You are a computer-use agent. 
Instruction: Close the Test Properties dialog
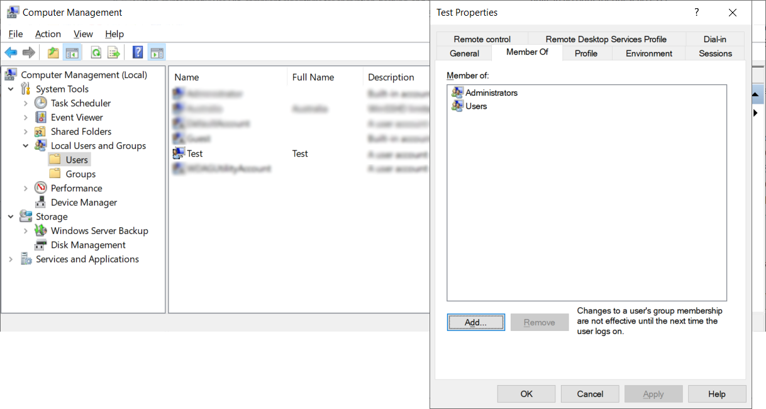733,13
